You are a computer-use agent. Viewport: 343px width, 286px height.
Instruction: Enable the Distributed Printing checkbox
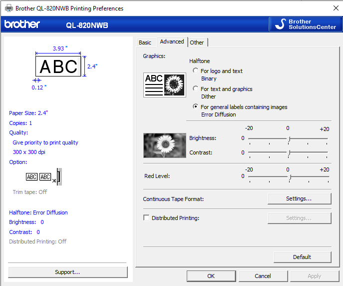tap(146, 217)
